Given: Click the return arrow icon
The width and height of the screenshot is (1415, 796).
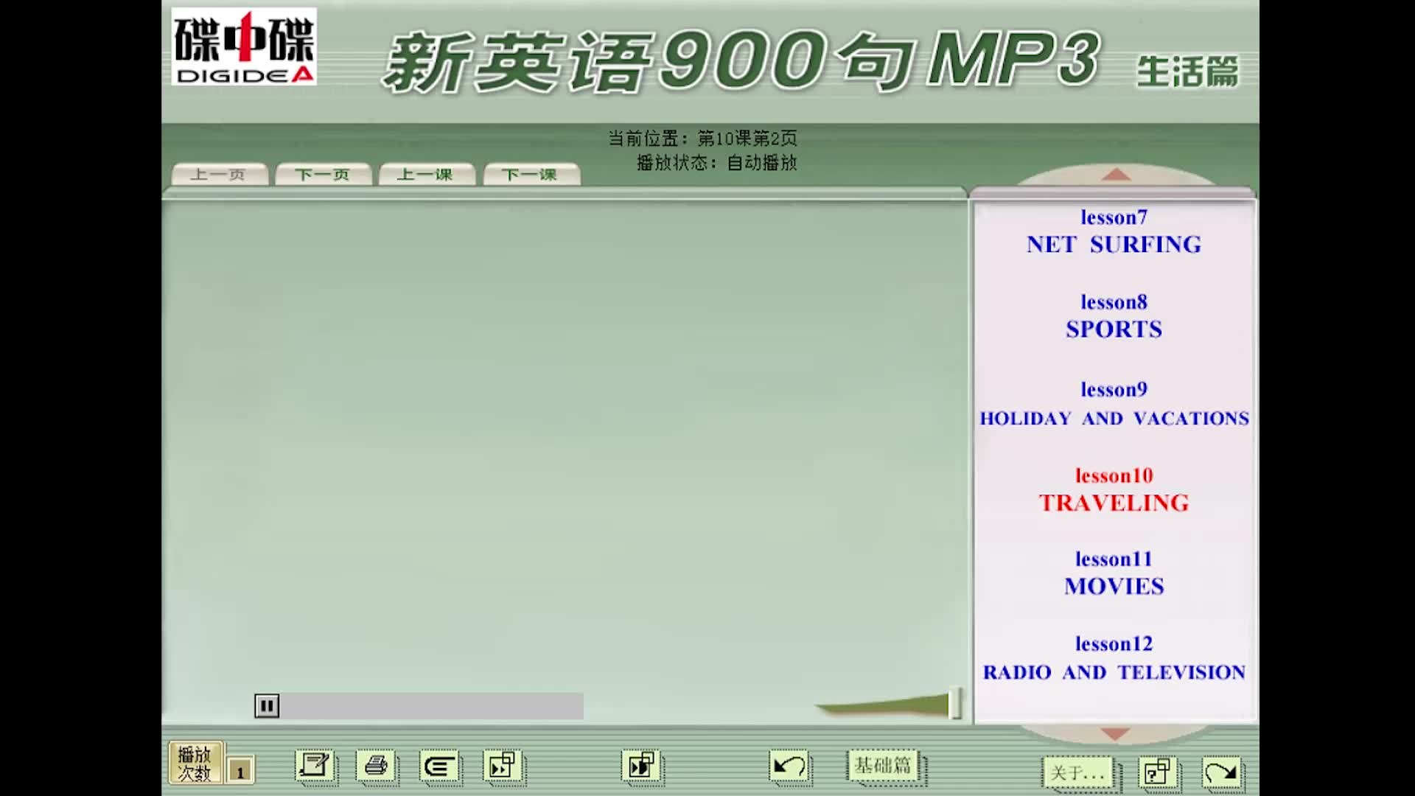Looking at the screenshot, I should (x=789, y=767).
